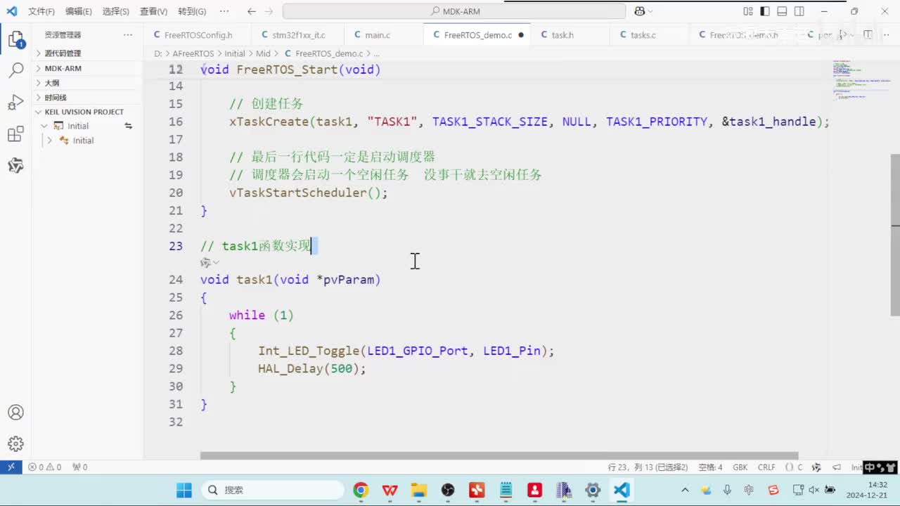The image size is (900, 506).
Task: Click the Copilot status bar icon
Action: click(x=816, y=467)
